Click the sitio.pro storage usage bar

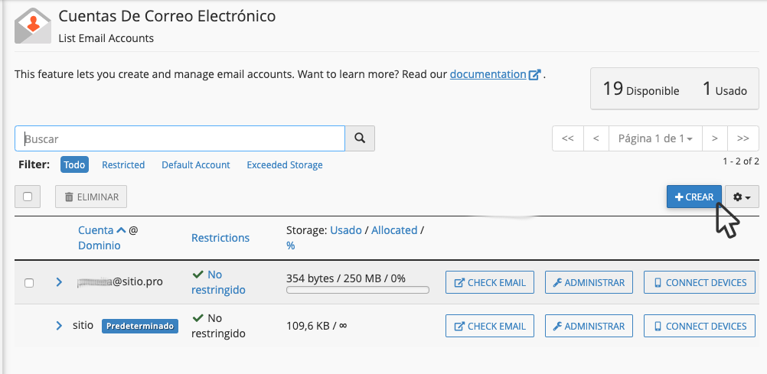tap(357, 291)
